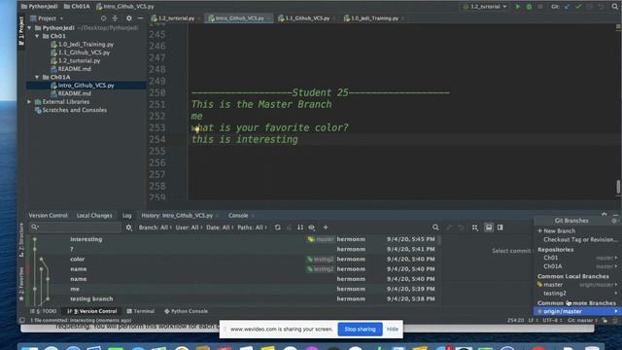The image size is (622, 350).
Task: Toggle the log view-options eye icon
Action: [x=312, y=227]
